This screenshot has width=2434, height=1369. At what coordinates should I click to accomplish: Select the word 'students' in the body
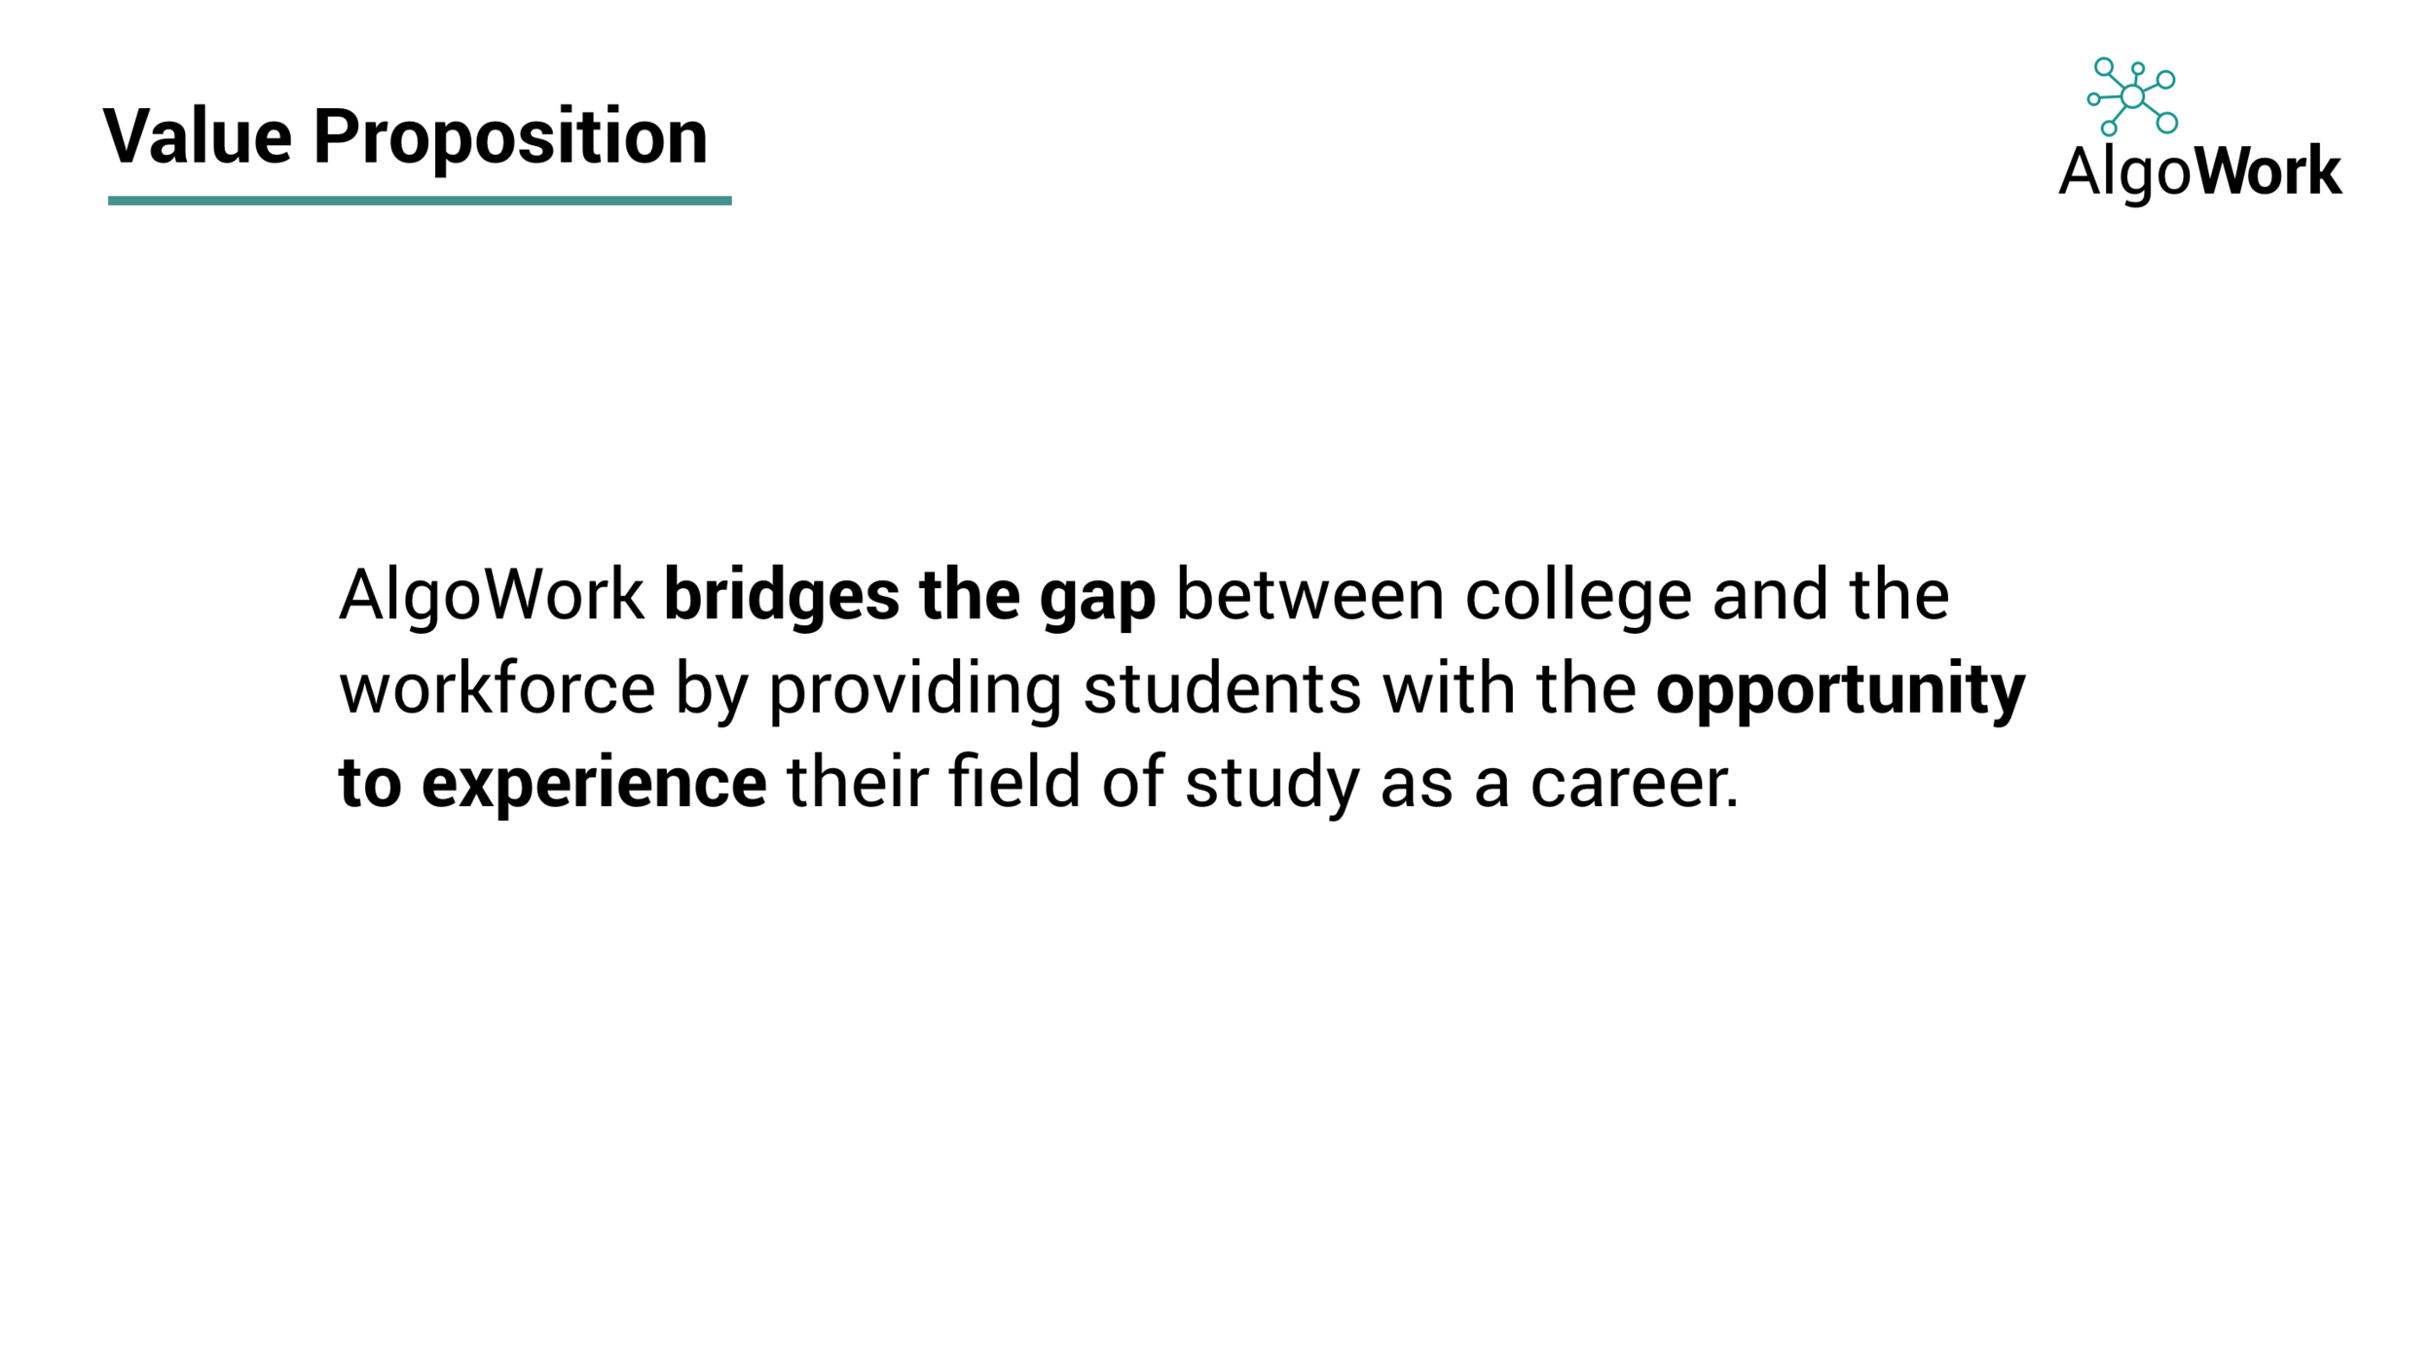pos(1222,689)
